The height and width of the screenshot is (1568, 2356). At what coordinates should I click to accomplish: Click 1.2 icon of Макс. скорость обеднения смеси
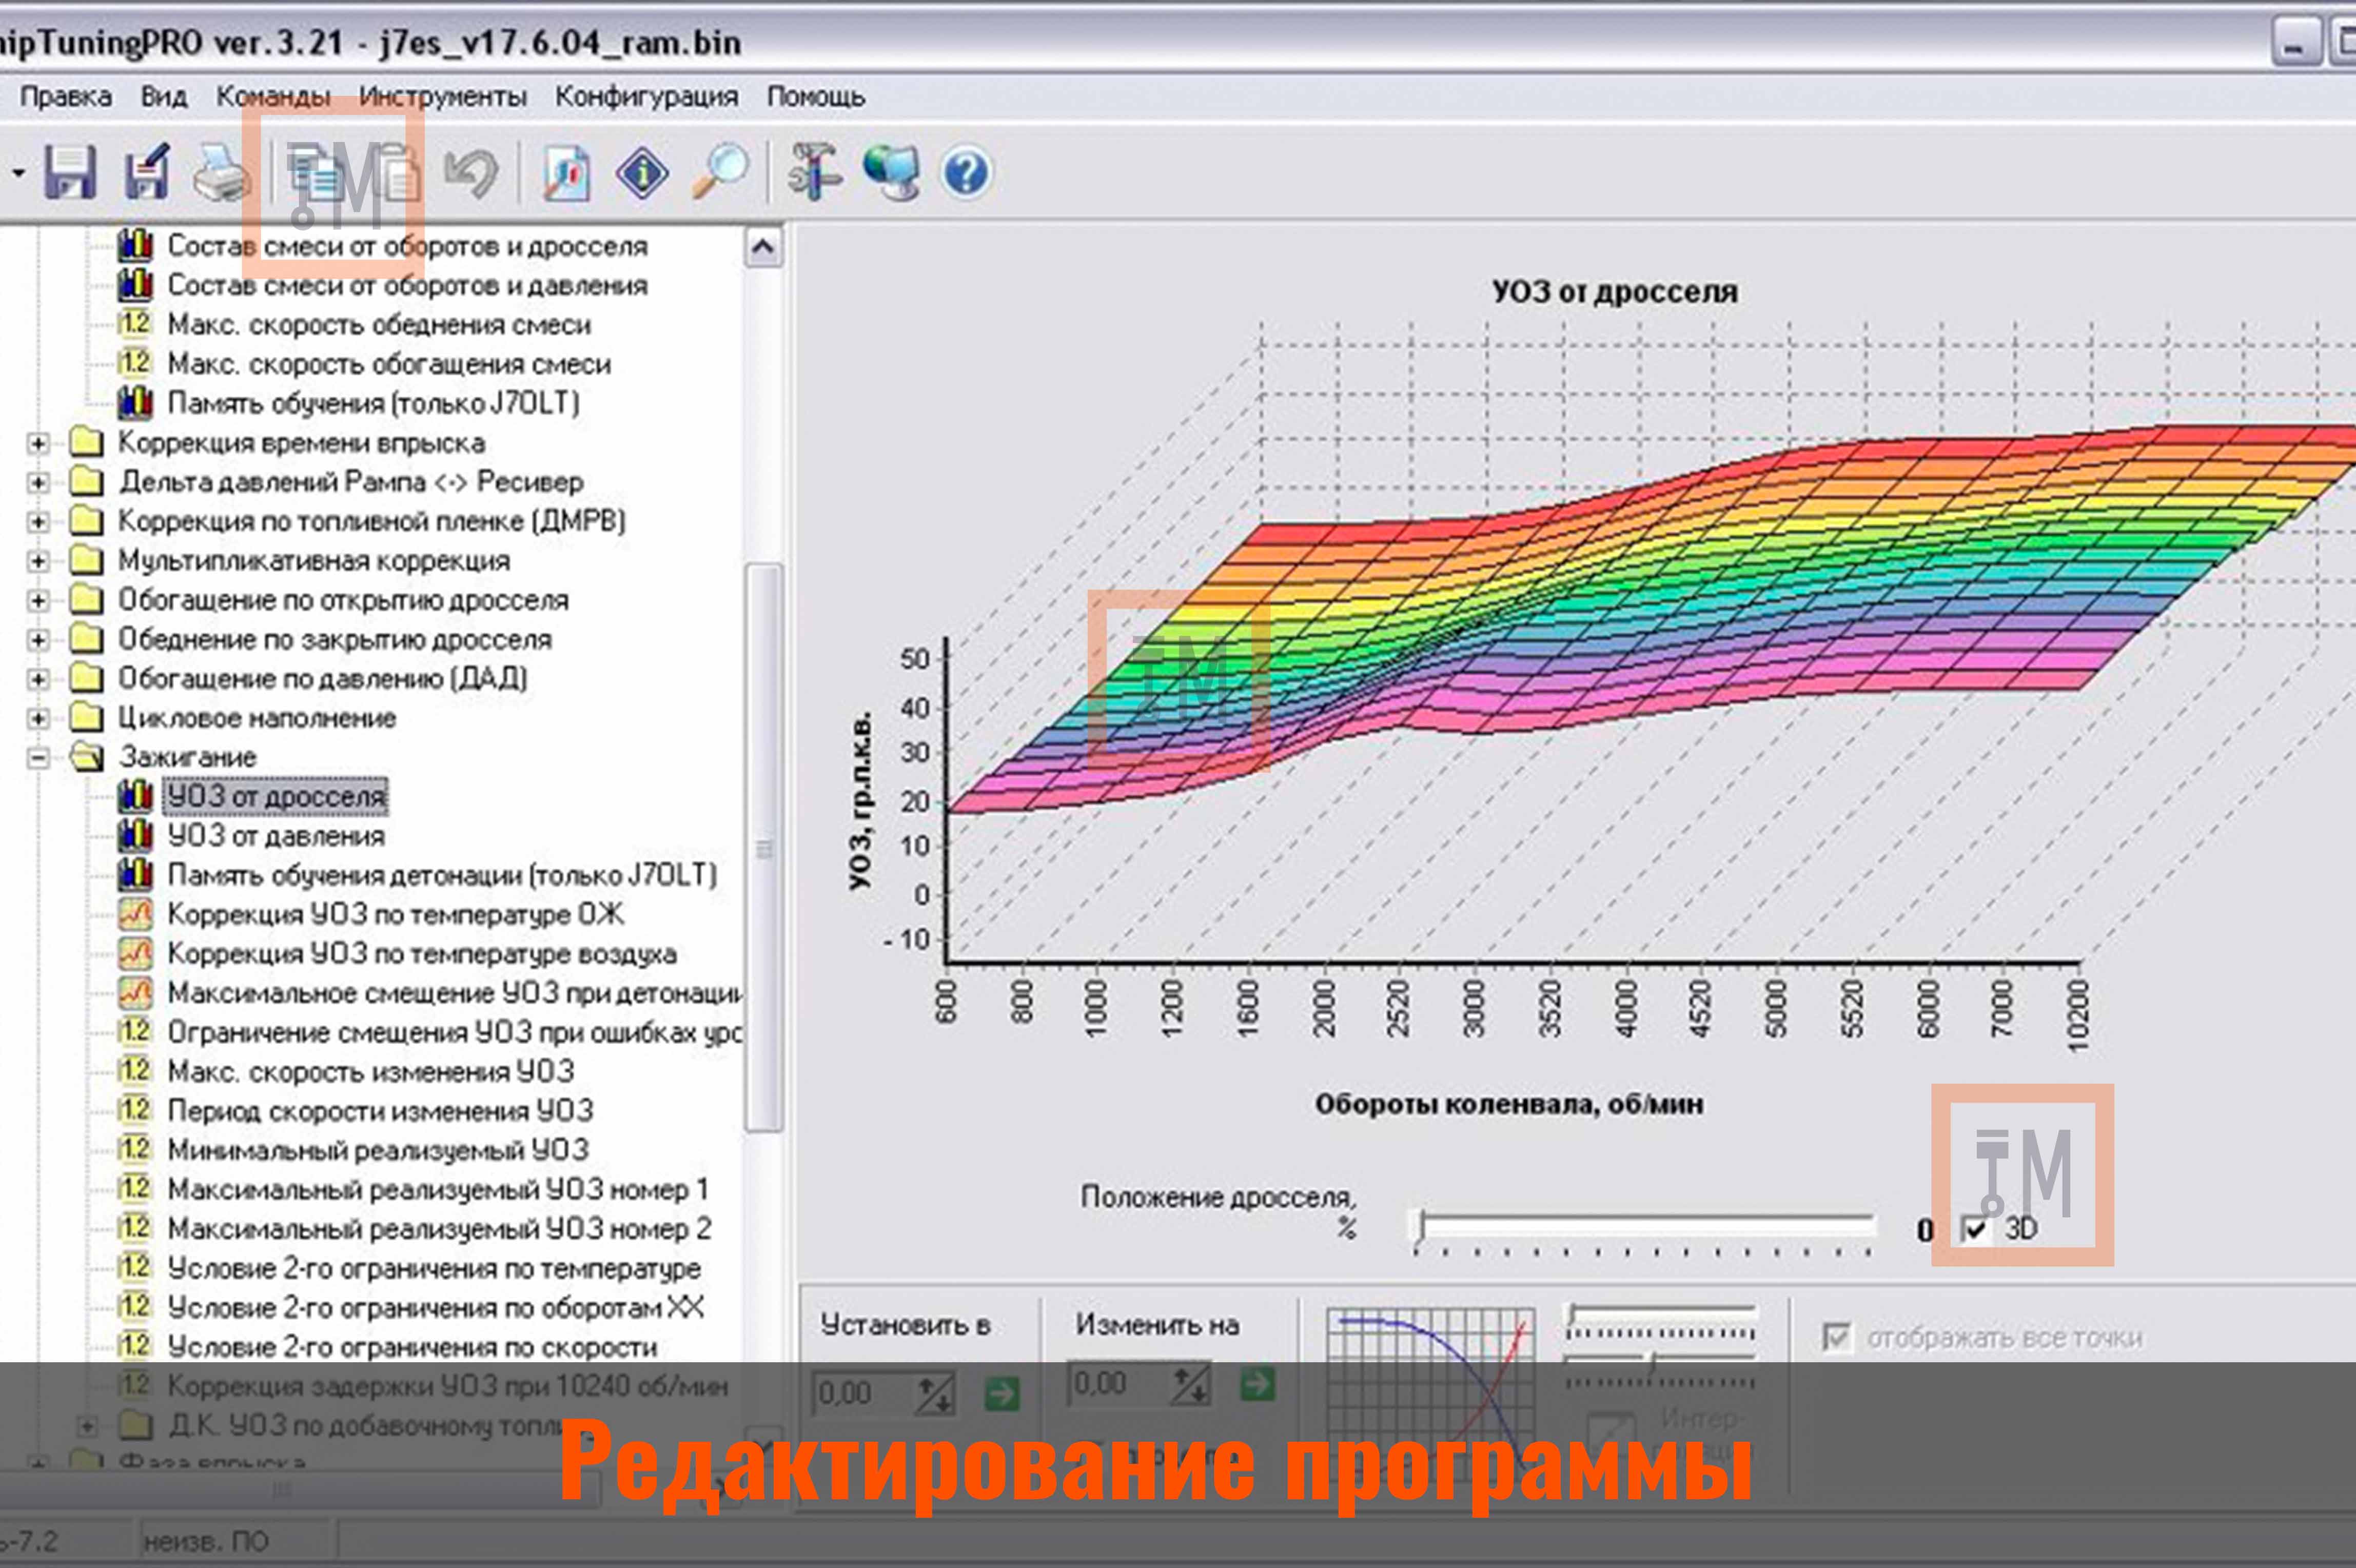[x=135, y=324]
